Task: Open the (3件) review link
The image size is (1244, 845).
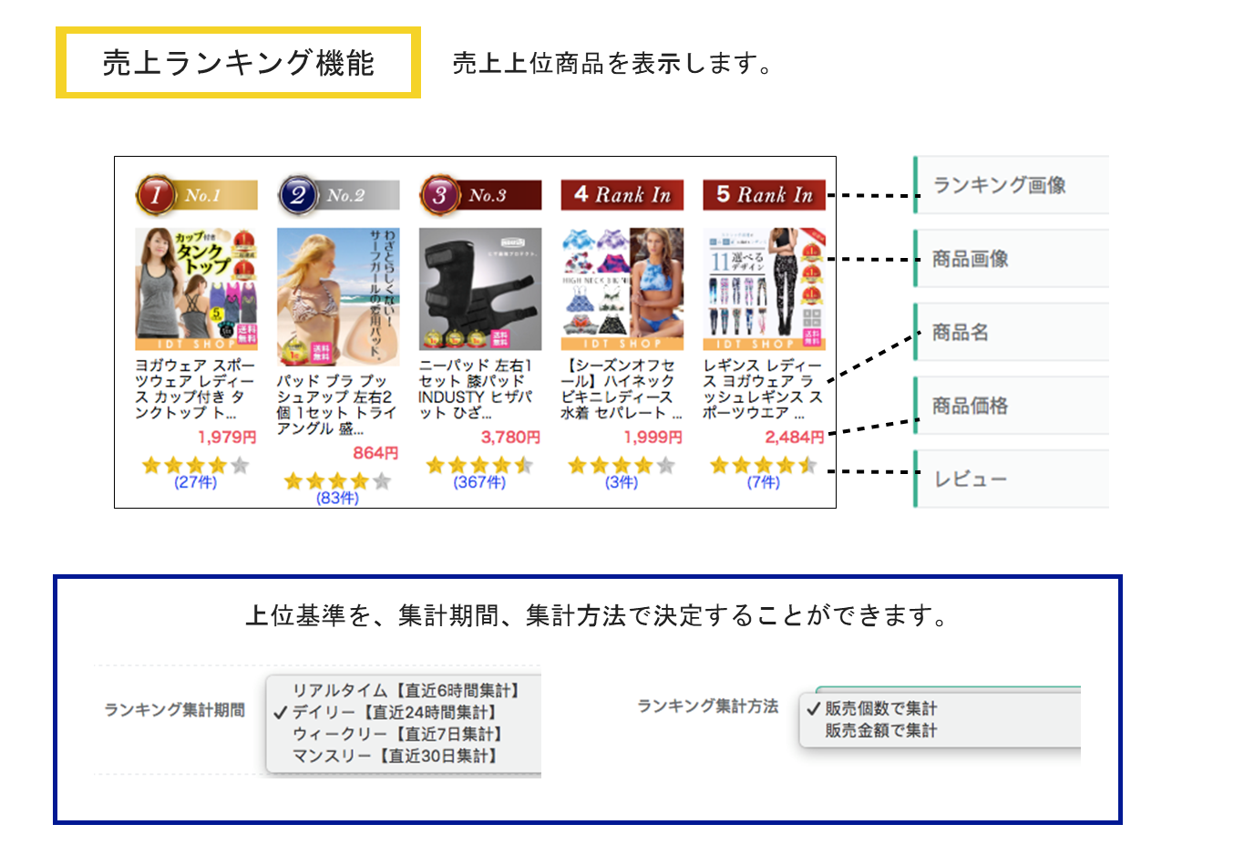Action: [622, 482]
